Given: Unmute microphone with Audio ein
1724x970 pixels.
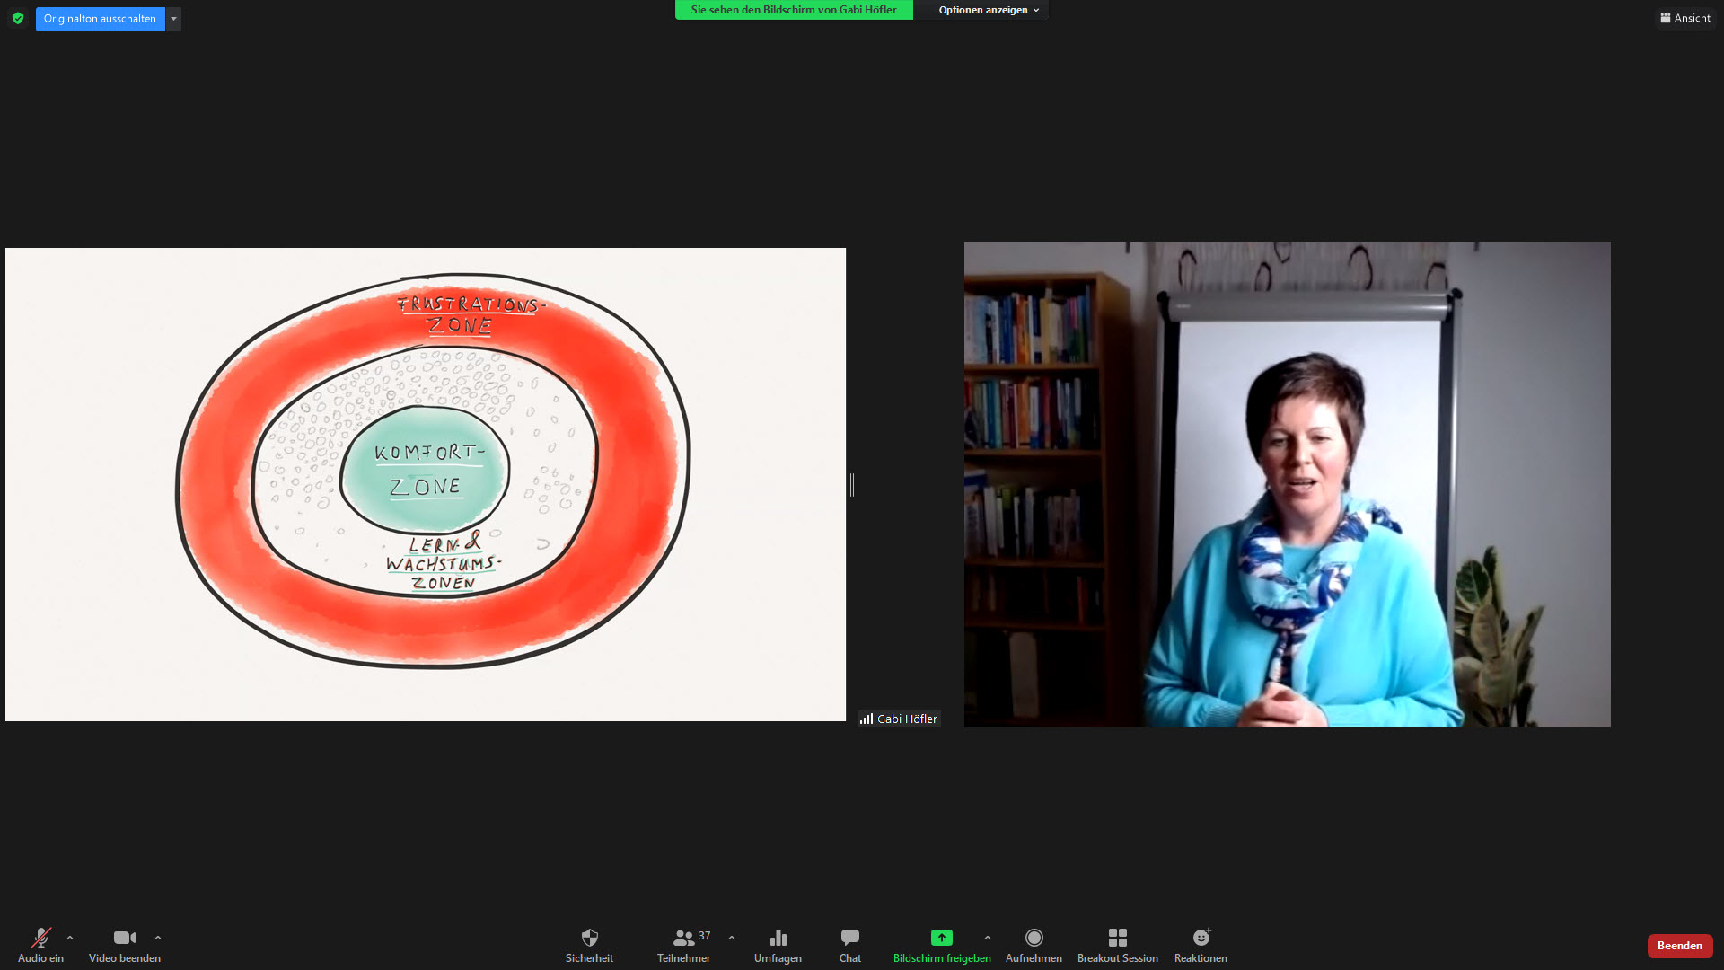Looking at the screenshot, I should click(40, 939).
